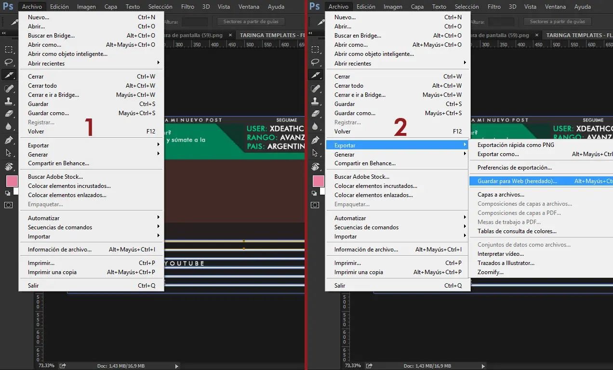Expand Secuencias de comandos arrow, right screenshot
This screenshot has height=370, width=613.
point(465,227)
